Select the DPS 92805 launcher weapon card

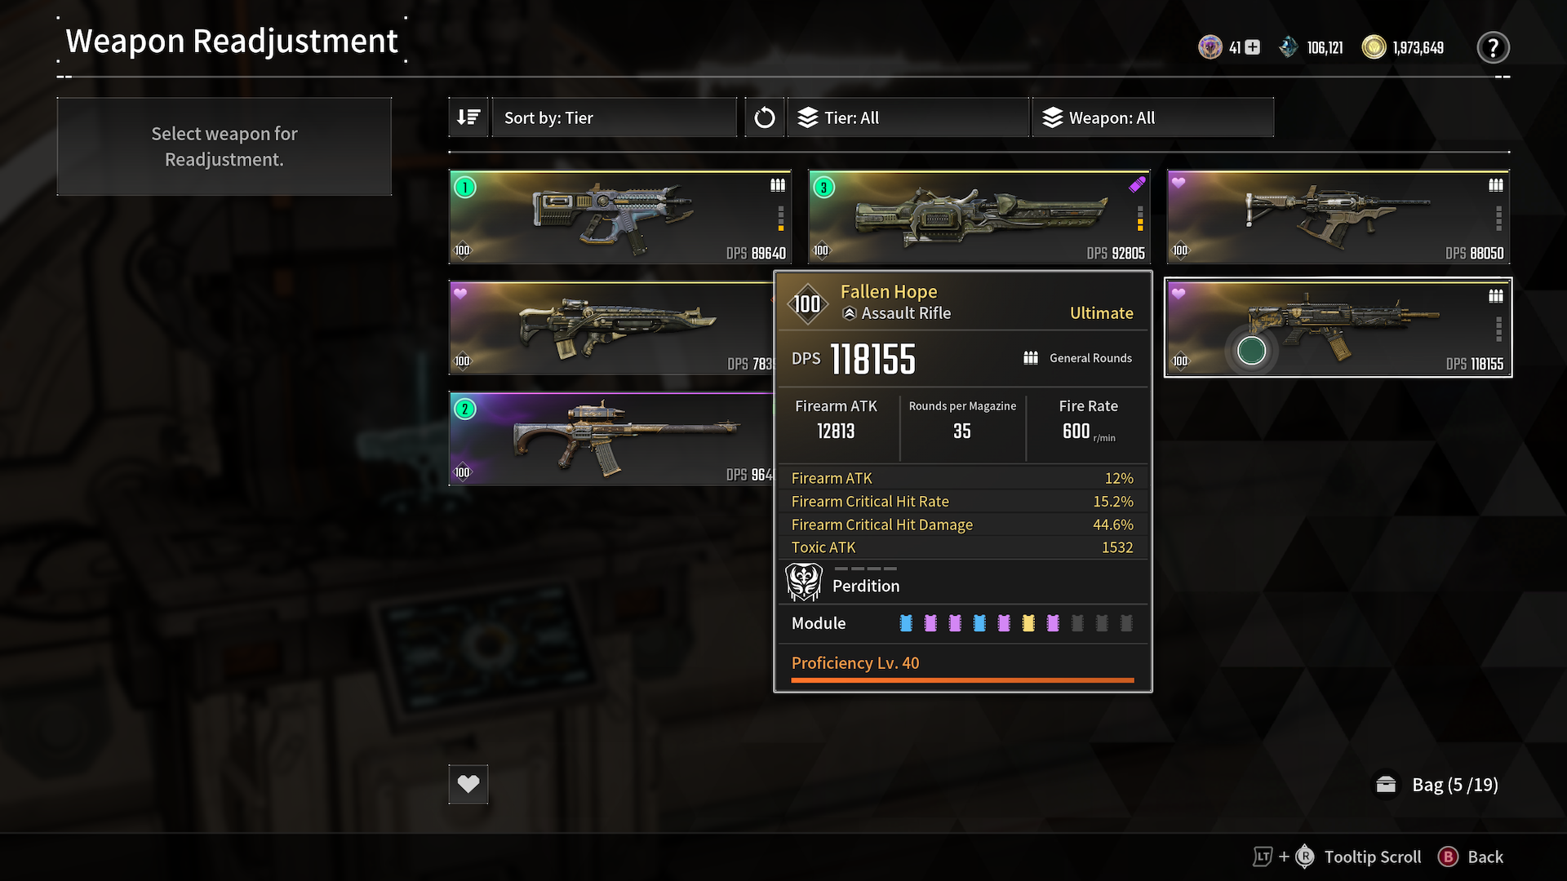tap(979, 217)
